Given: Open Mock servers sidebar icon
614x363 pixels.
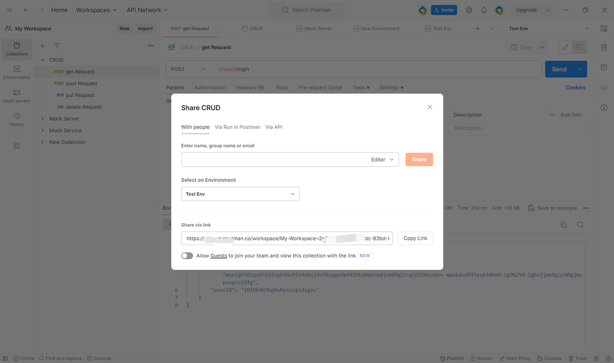Looking at the screenshot, I should coord(17,96).
